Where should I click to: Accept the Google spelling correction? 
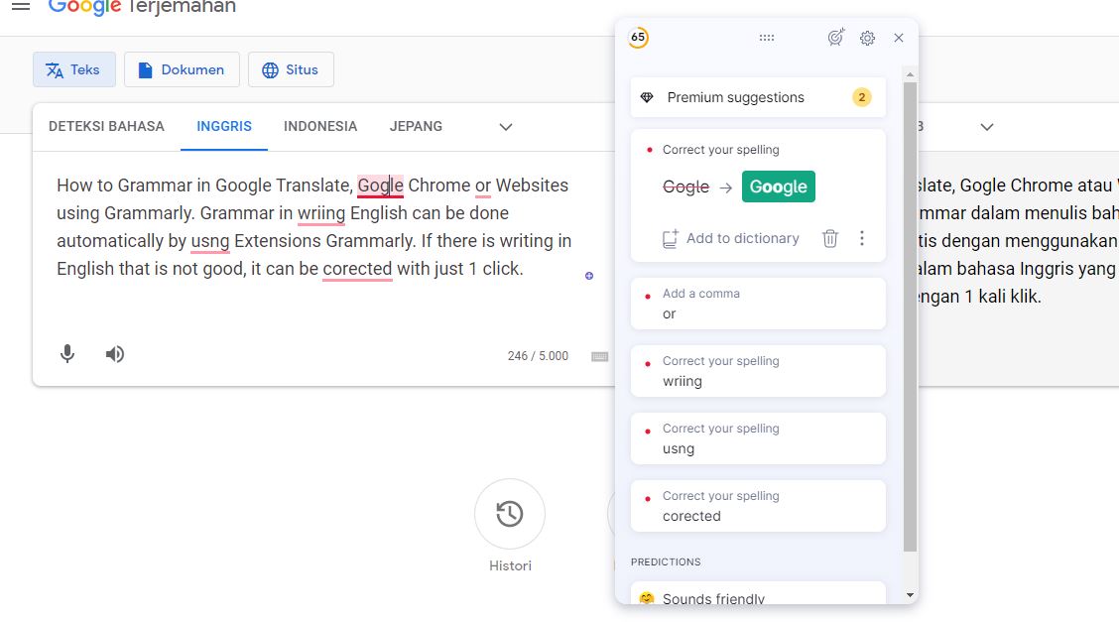[778, 187]
